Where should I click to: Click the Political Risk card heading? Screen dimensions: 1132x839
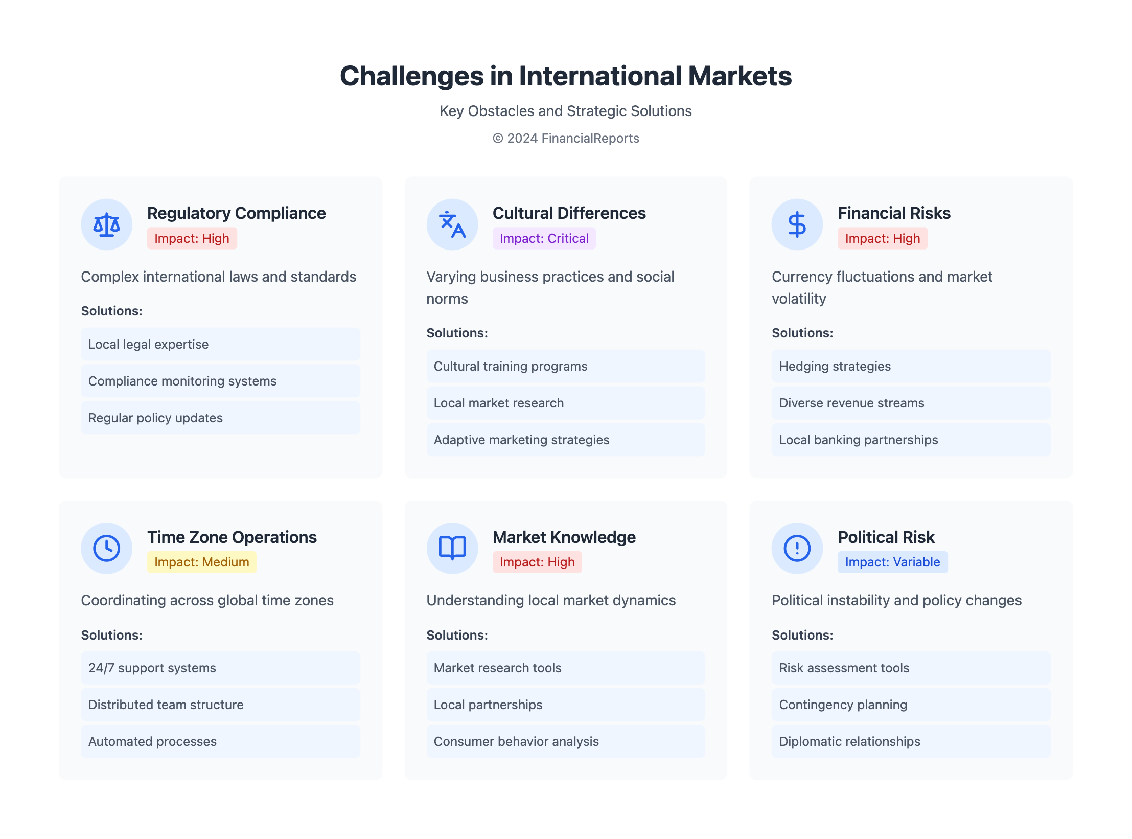[886, 537]
